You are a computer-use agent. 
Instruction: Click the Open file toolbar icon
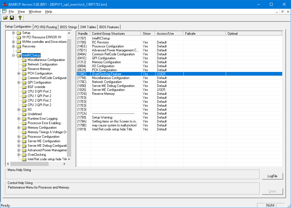(x=6, y=18)
